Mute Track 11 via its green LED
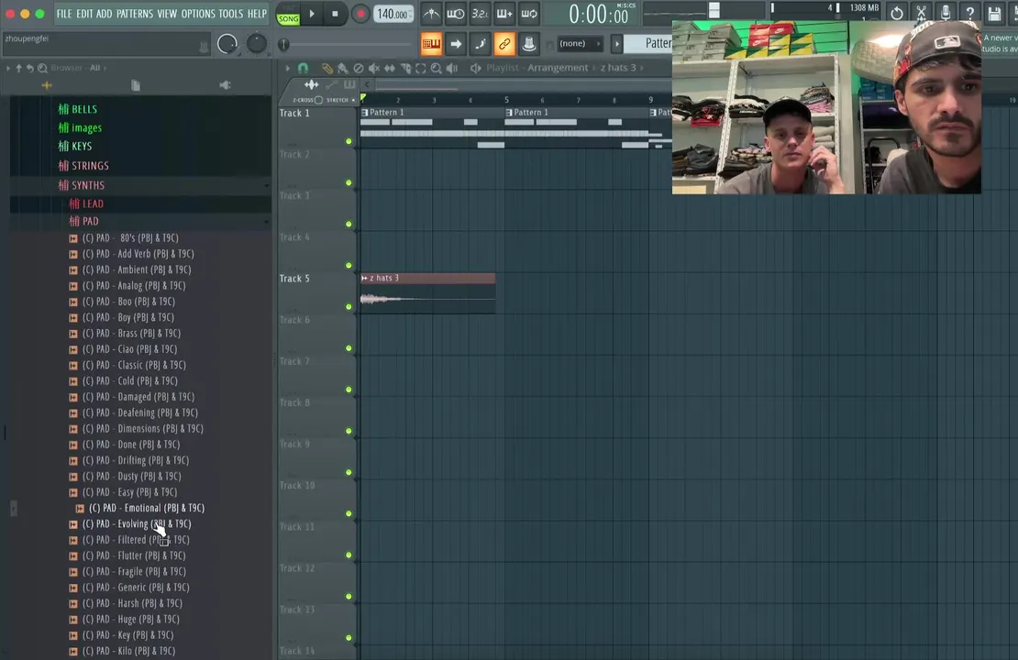This screenshot has width=1018, height=660. pos(349,555)
